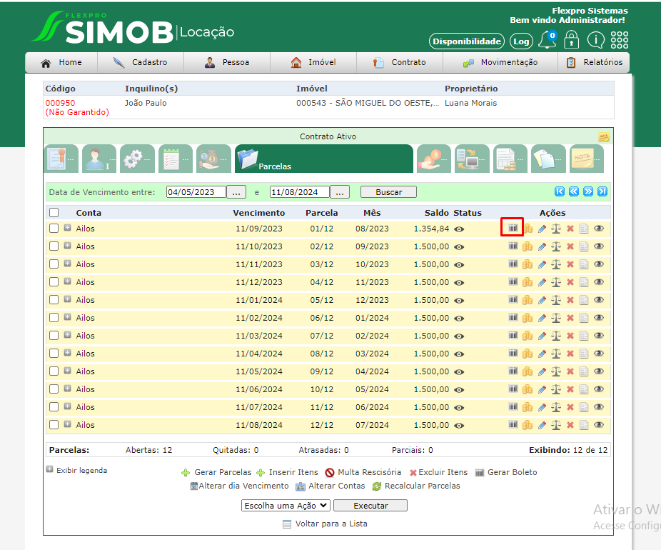
Task: Click document icon for parcela 06/12
Action: tap(584, 318)
